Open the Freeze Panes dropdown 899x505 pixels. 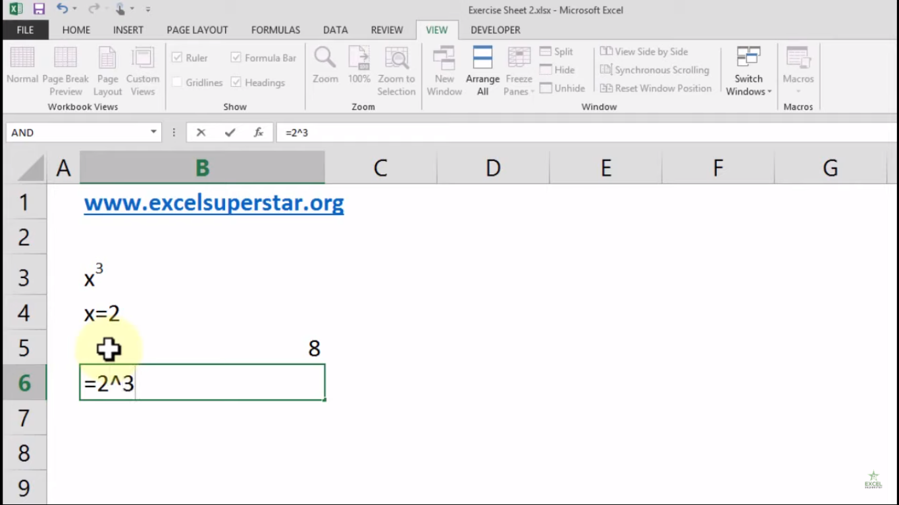pos(519,72)
